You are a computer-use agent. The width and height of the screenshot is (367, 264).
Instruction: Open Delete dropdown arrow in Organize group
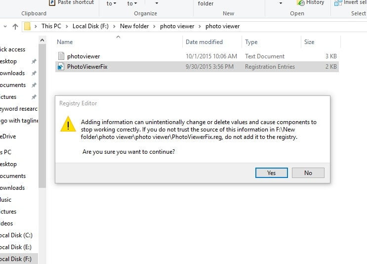click(x=157, y=3)
